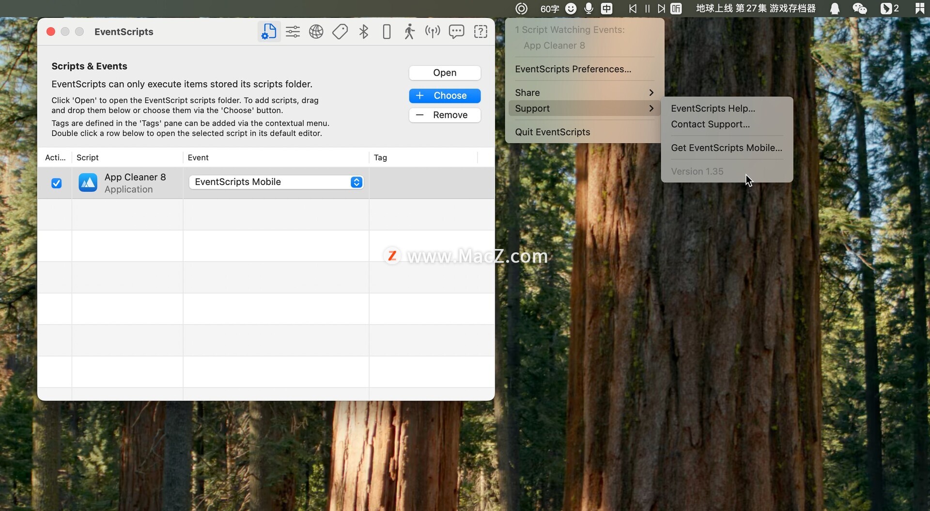Click the Tag column header
Screen dimensions: 930x511
point(424,157)
